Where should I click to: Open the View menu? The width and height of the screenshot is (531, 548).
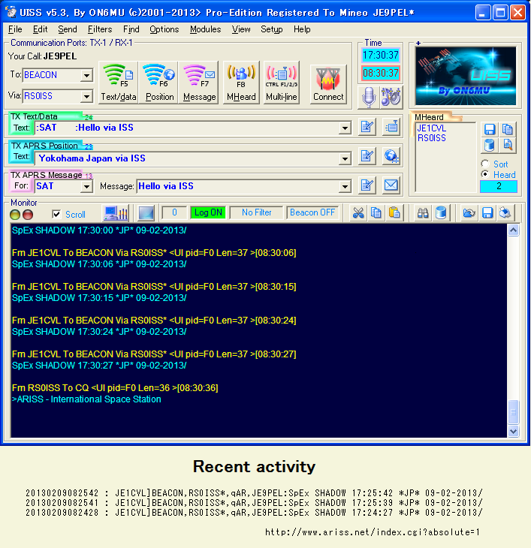241,29
